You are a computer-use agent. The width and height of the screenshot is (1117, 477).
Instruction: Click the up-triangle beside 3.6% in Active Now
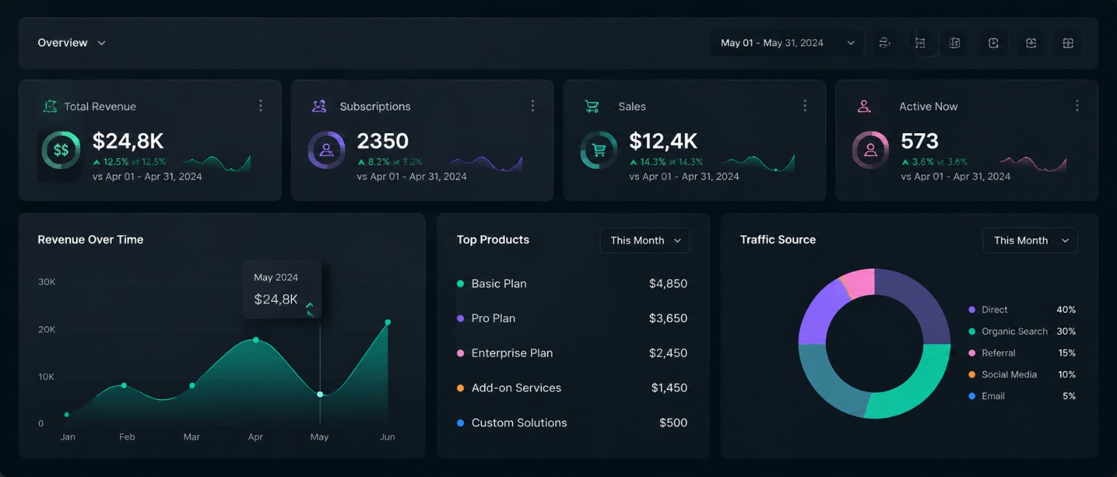pyautogui.click(x=905, y=162)
